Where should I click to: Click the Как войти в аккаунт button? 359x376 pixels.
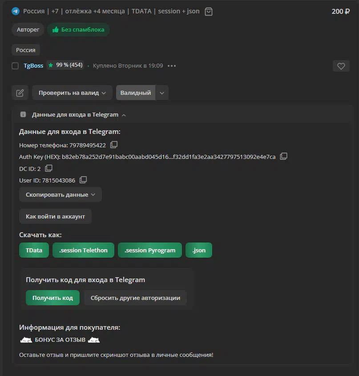[x=56, y=216]
